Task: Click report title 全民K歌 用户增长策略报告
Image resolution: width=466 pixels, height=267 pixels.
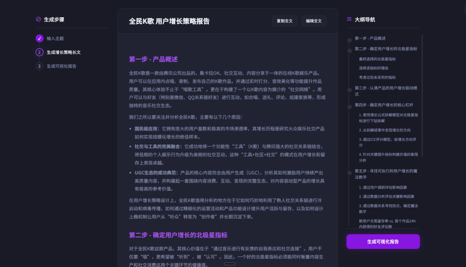Action: (169, 21)
